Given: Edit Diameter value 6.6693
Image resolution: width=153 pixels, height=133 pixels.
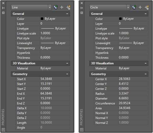Looking at the screenshot, I should [x=133, y=98].
